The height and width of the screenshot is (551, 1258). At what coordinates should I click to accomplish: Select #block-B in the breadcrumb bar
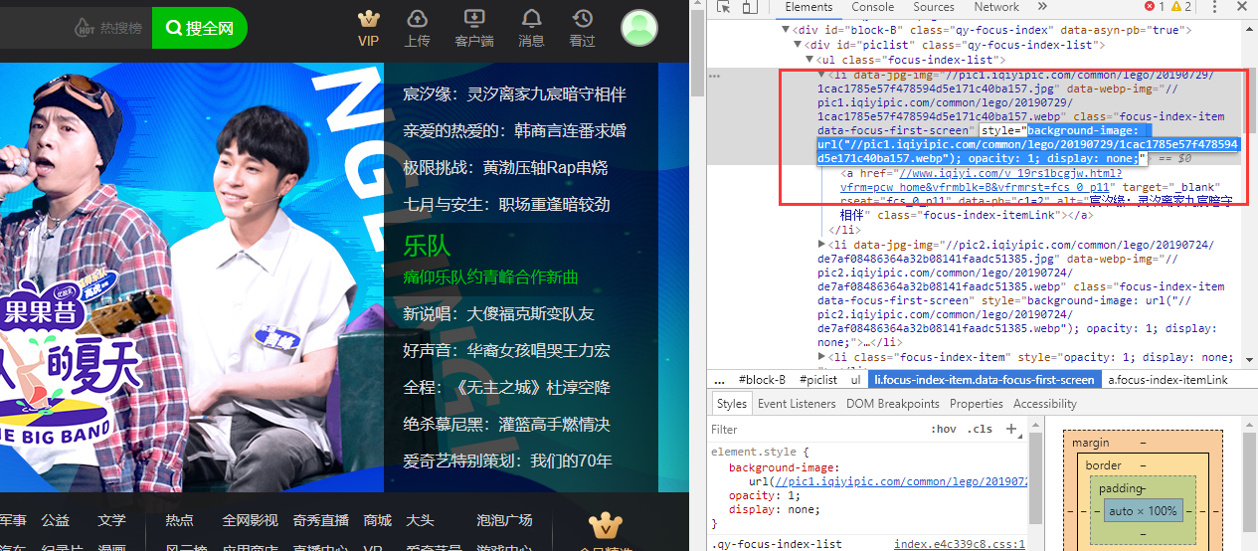click(762, 380)
